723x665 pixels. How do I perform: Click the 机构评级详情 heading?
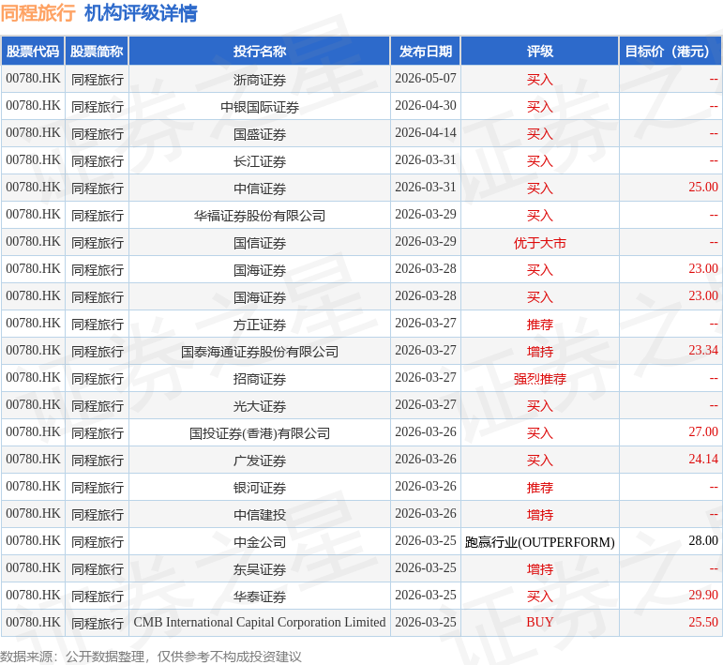click(x=141, y=13)
